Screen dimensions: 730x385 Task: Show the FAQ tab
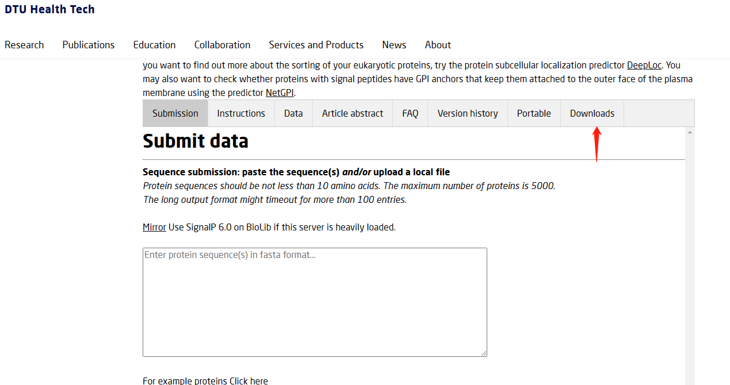point(410,113)
